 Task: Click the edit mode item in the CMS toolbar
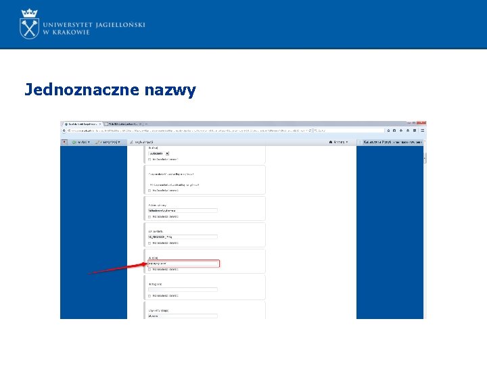[x=141, y=142]
